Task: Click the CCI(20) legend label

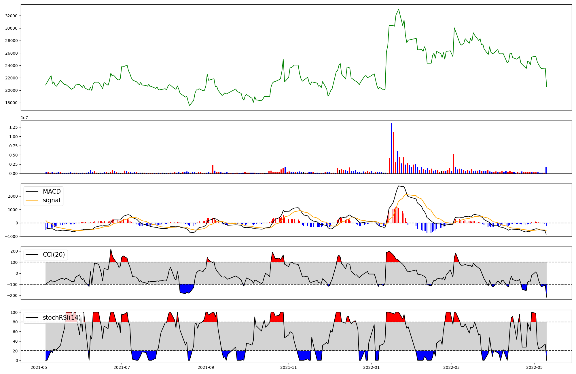Action: click(54, 255)
